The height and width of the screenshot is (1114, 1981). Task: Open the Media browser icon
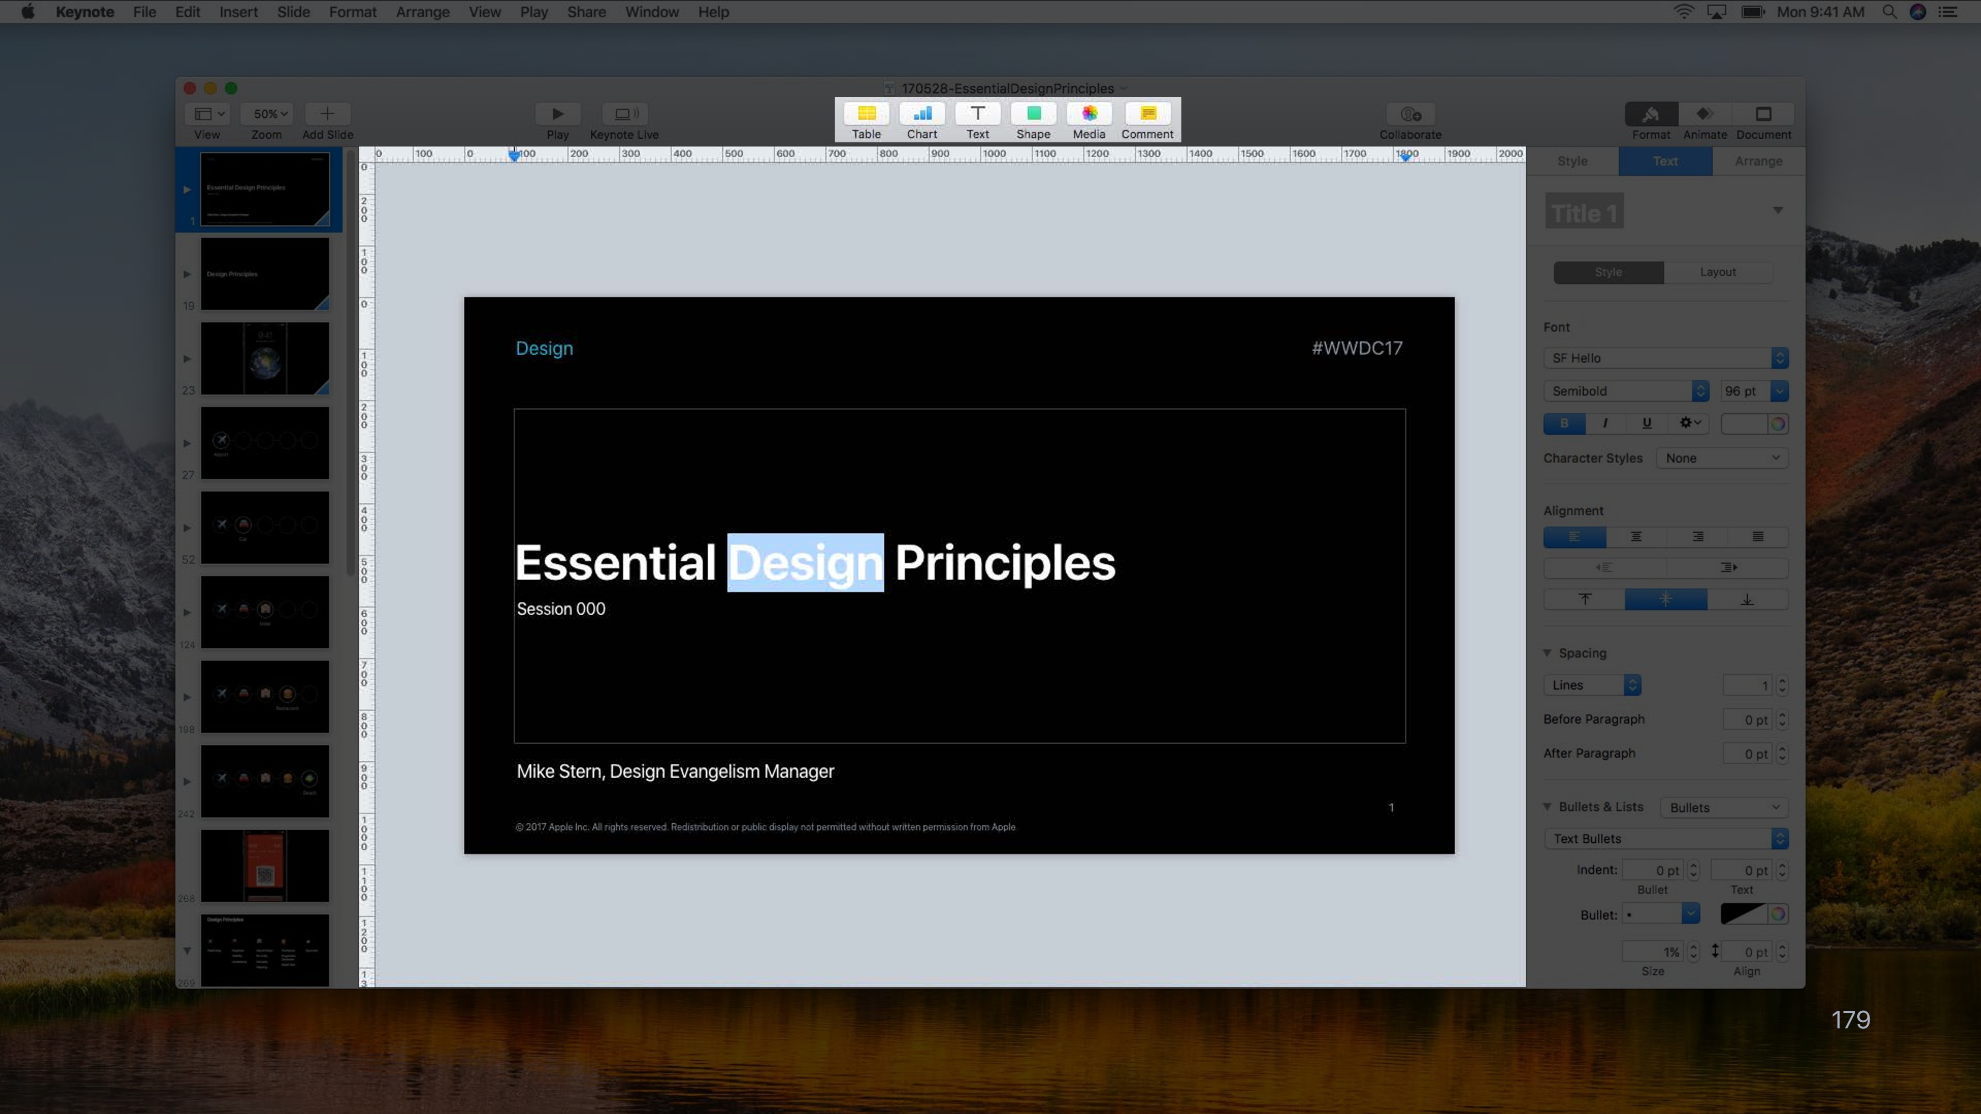point(1089,114)
